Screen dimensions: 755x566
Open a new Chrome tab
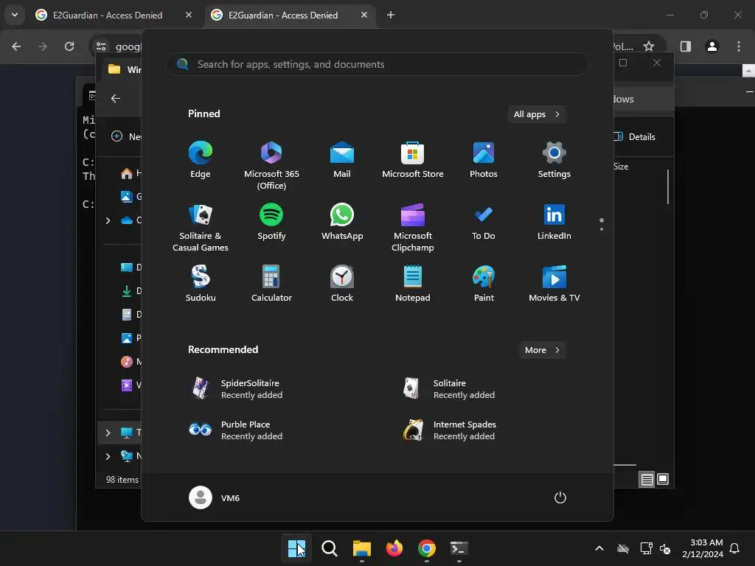[x=391, y=15]
